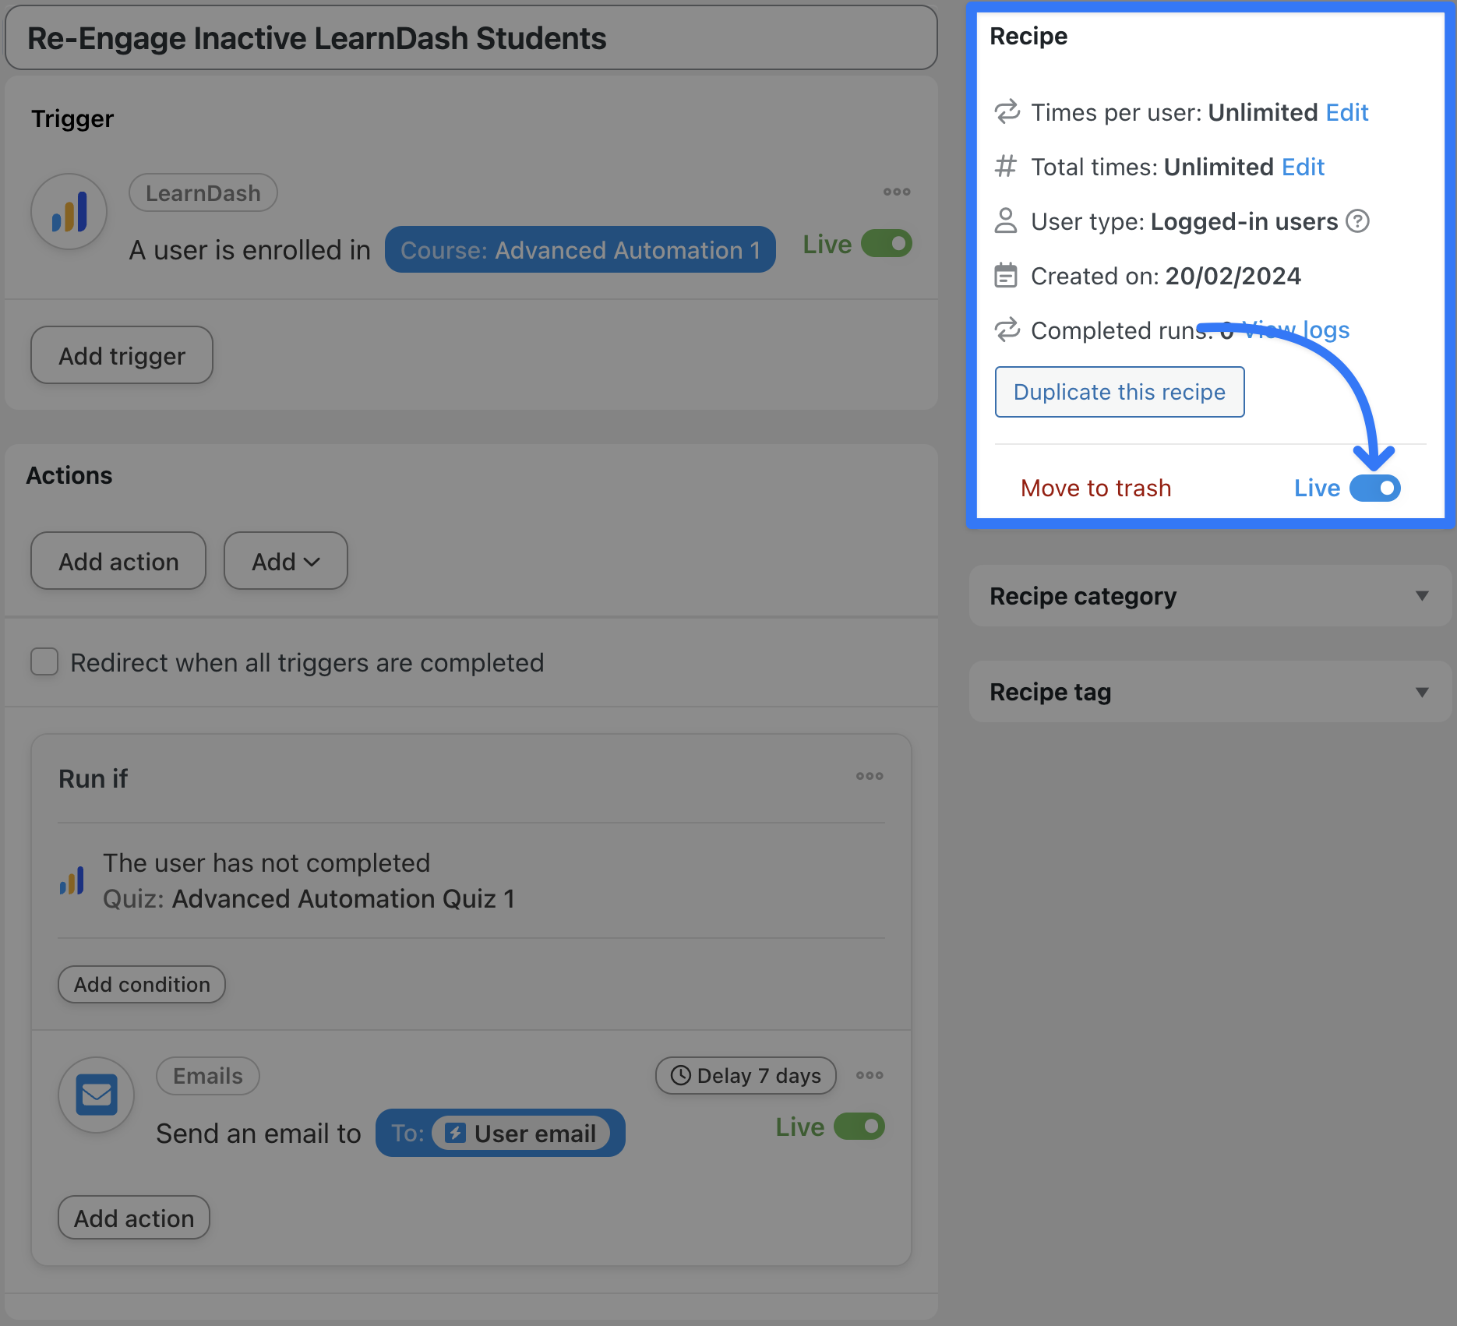Disable the recipe Live toggle in sidebar
The height and width of the screenshot is (1326, 1457).
click(1374, 488)
